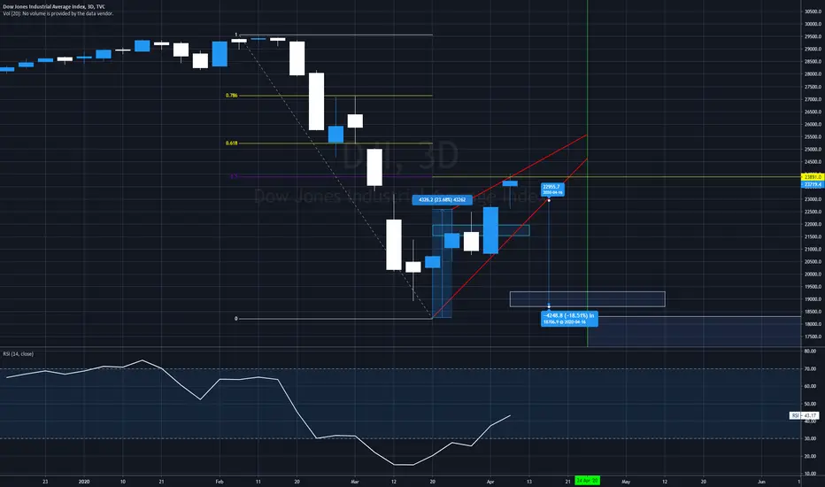
Task: Click the small blue candle touching the yellow line
Action: tap(510, 184)
